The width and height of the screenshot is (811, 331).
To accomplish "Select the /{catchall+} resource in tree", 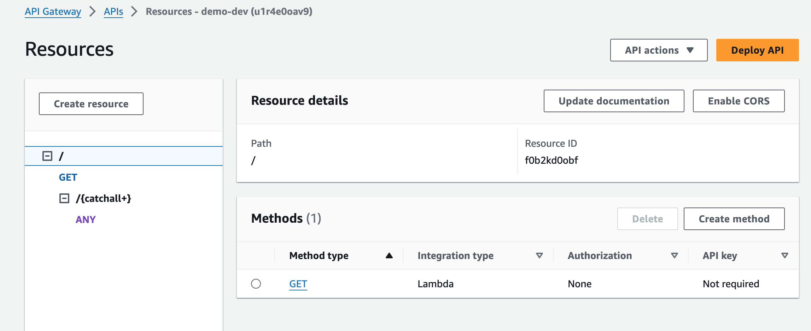I will 104,198.
